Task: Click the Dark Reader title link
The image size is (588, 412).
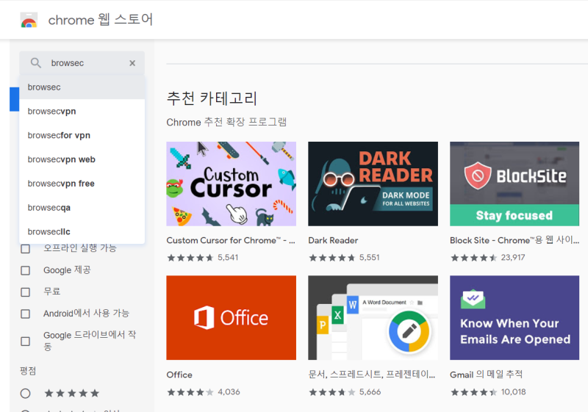Action: pyautogui.click(x=333, y=240)
